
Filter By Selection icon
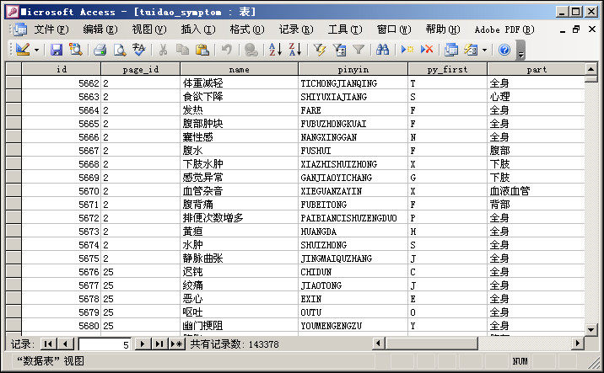[320, 49]
